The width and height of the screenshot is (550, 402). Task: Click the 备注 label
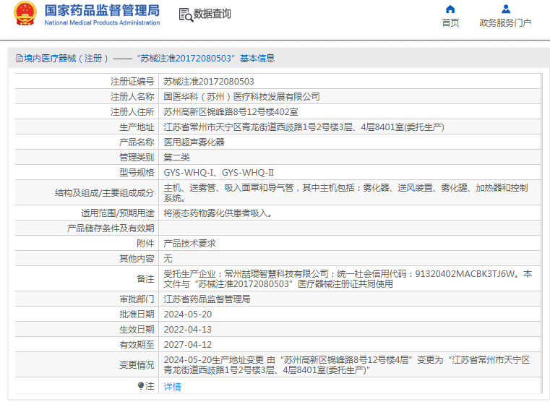pyautogui.click(x=145, y=279)
